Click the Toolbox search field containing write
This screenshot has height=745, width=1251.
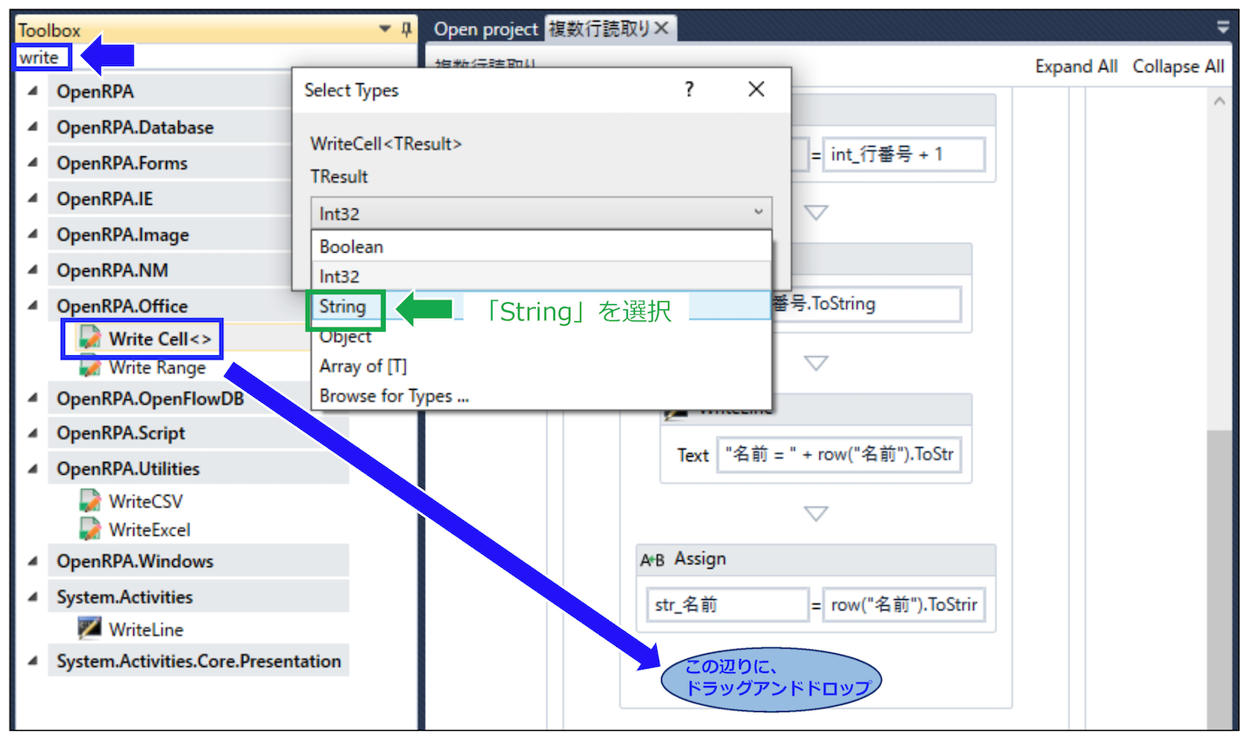tap(43, 58)
